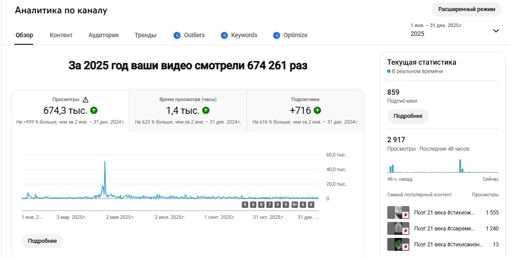509x257 pixels.
Task: Click the warning triangle next to Просмотры
Action: pyautogui.click(x=85, y=100)
